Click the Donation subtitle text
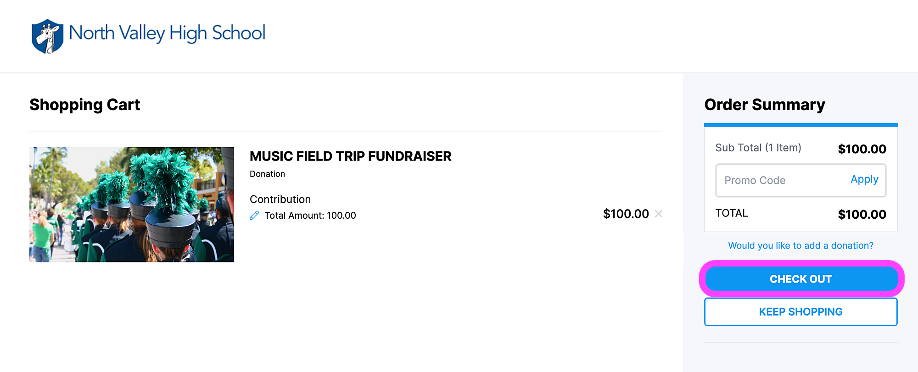 pyautogui.click(x=268, y=174)
